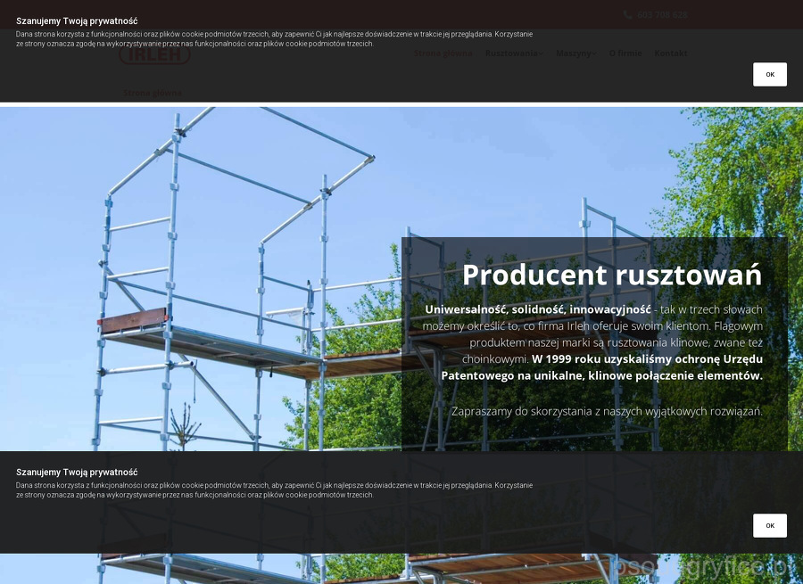The height and width of the screenshot is (584, 803).
Task: Click the Strona główna breadcrumb link
Action: click(x=152, y=93)
